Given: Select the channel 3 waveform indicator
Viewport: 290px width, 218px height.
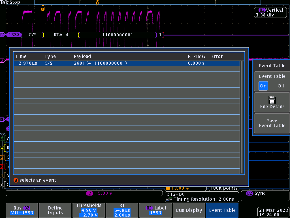Looking at the screenshot, I should 2,60.
